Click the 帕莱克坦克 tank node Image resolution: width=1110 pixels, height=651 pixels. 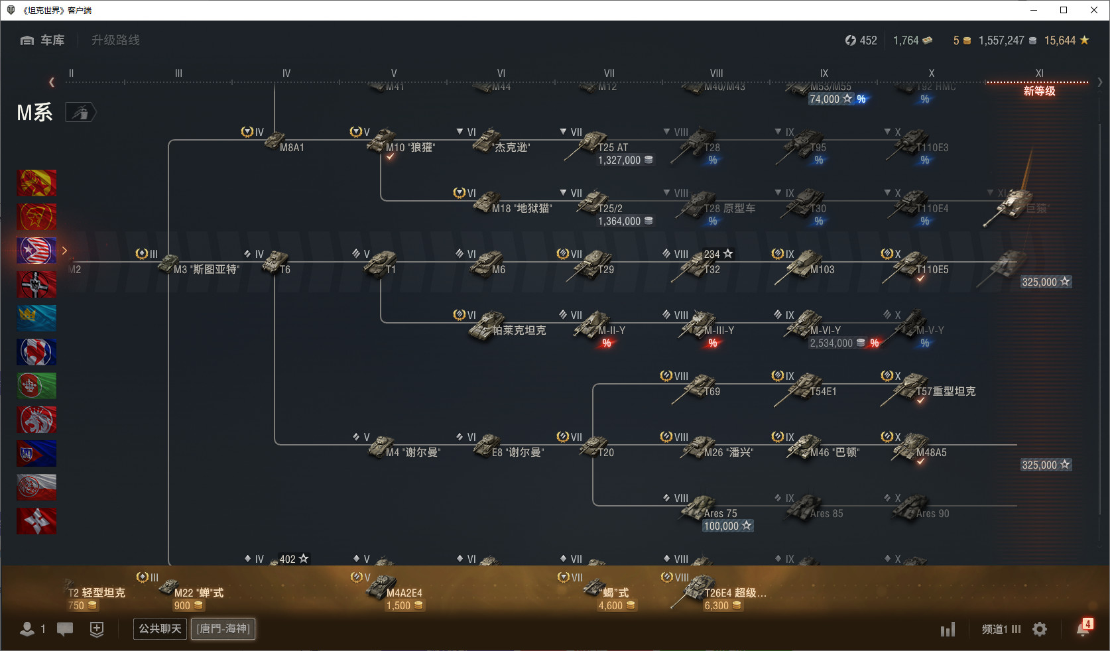(x=500, y=326)
